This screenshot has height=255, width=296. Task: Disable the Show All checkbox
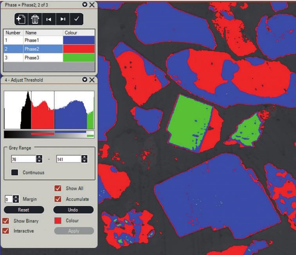click(x=58, y=189)
